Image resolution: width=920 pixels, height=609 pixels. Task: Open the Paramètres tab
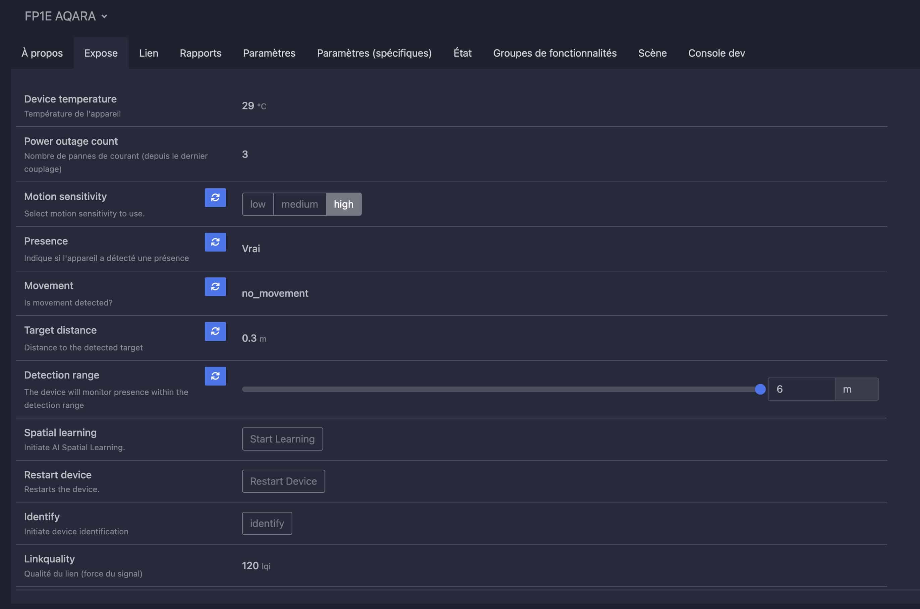(x=269, y=53)
